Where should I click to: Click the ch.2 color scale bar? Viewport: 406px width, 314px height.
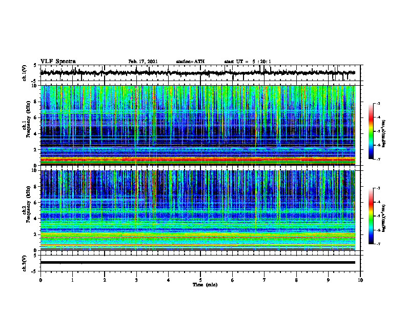[371, 216]
